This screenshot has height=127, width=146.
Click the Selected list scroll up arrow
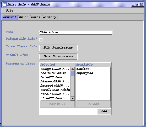pyautogui.click(x=73, y=69)
